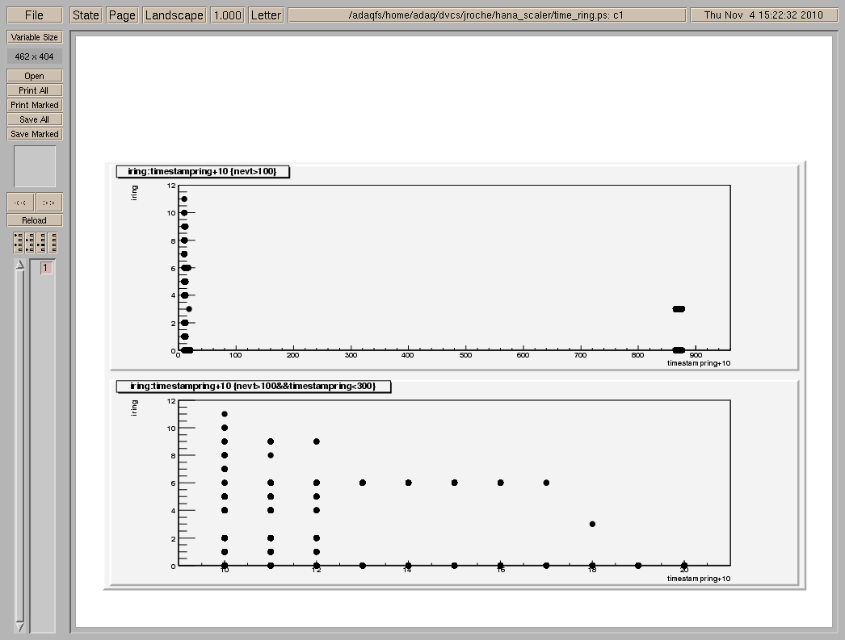Click the Open button
This screenshot has width=845, height=640.
[x=35, y=76]
